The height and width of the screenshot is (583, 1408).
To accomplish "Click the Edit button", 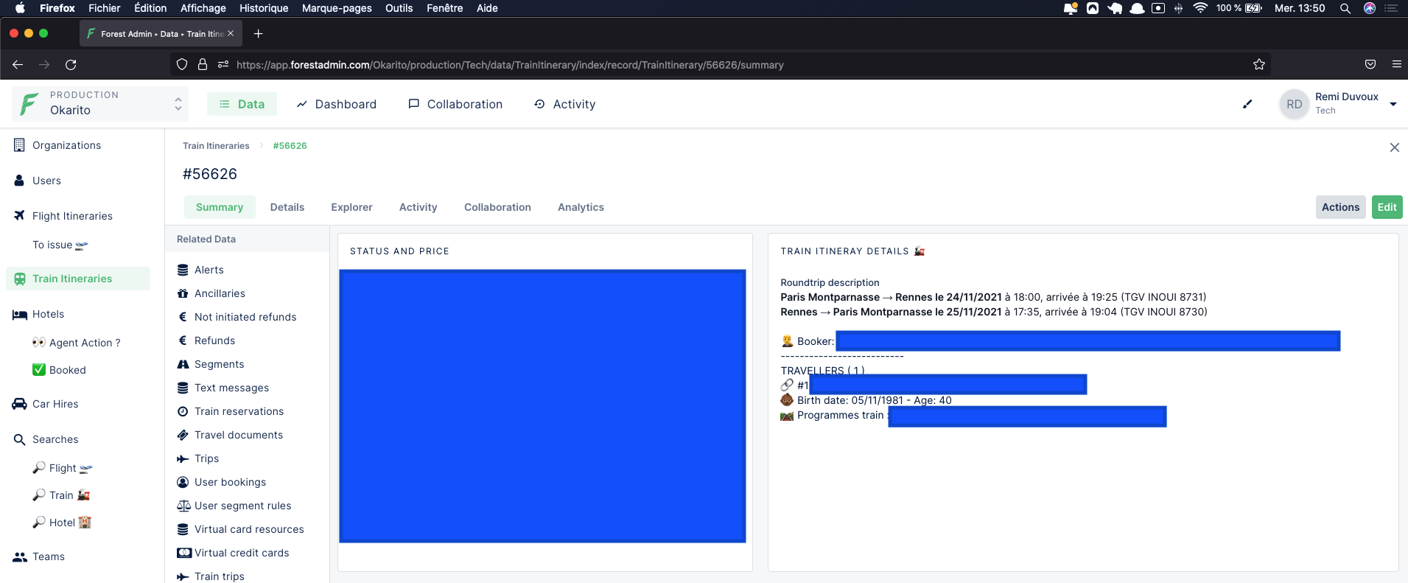I will click(x=1387, y=207).
